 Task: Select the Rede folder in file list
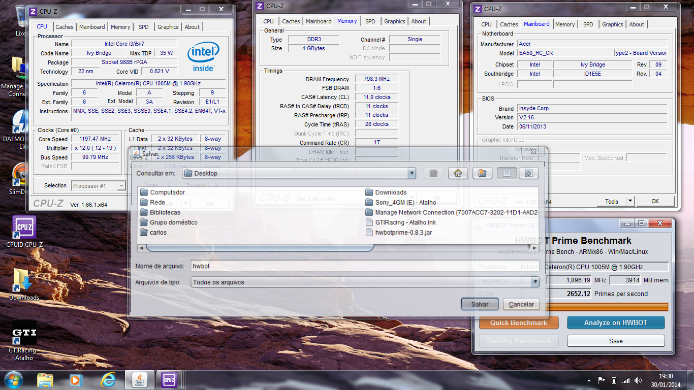[x=152, y=202]
